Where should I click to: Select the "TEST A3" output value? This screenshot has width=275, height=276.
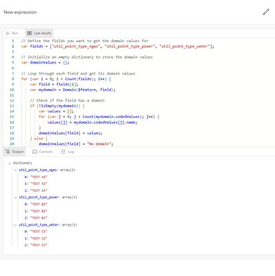pos(39,190)
